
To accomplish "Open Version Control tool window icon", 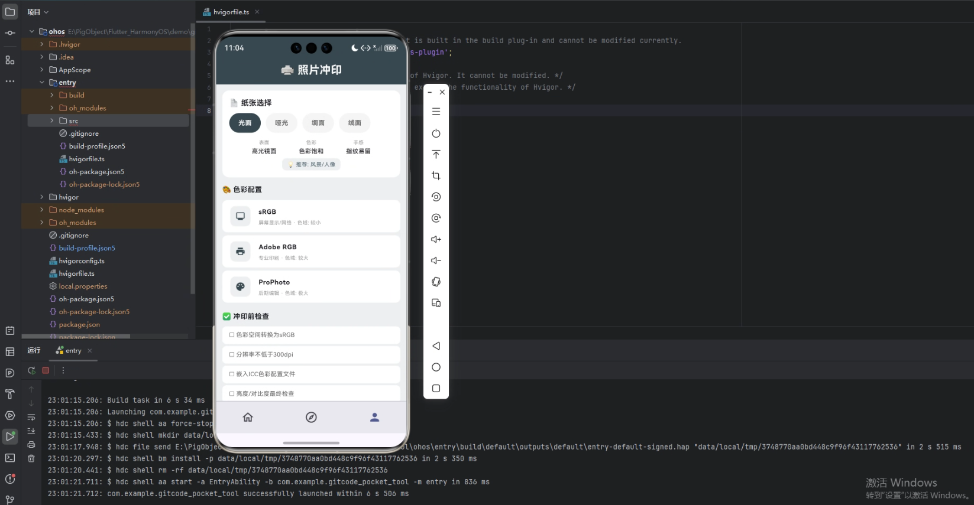I will point(10,500).
